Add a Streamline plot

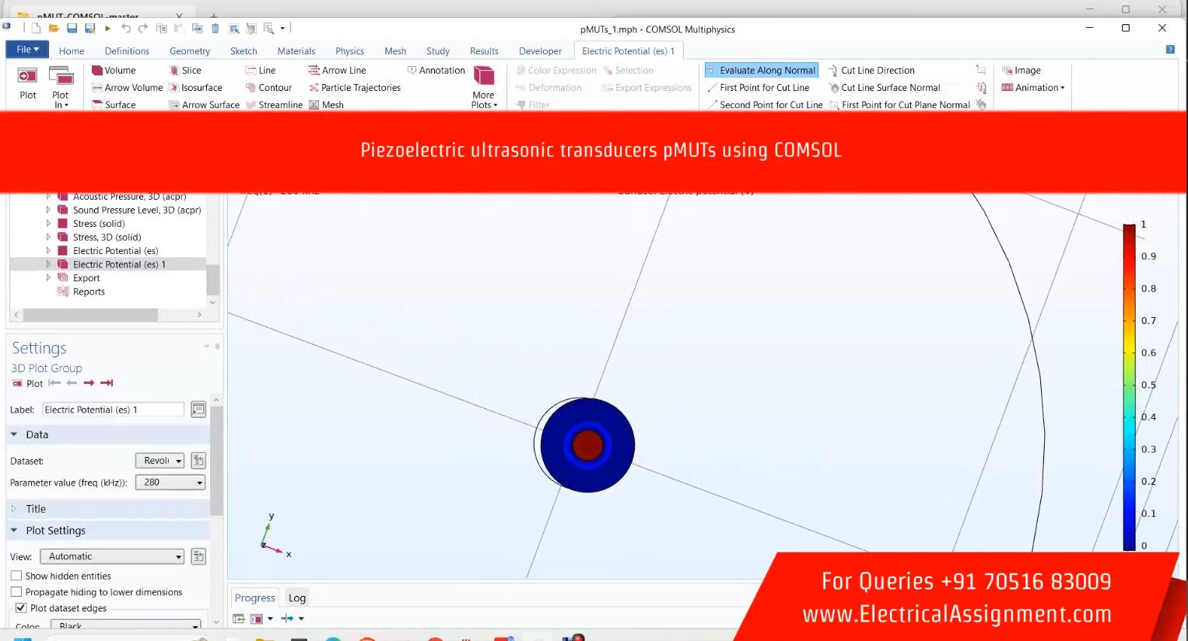[x=274, y=105]
